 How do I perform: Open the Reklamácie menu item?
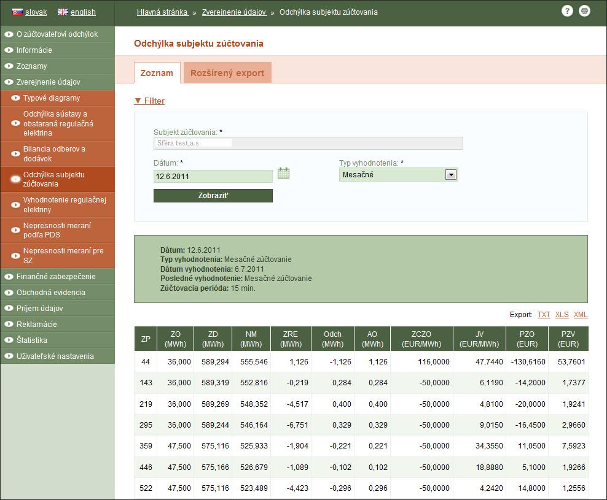click(x=57, y=324)
